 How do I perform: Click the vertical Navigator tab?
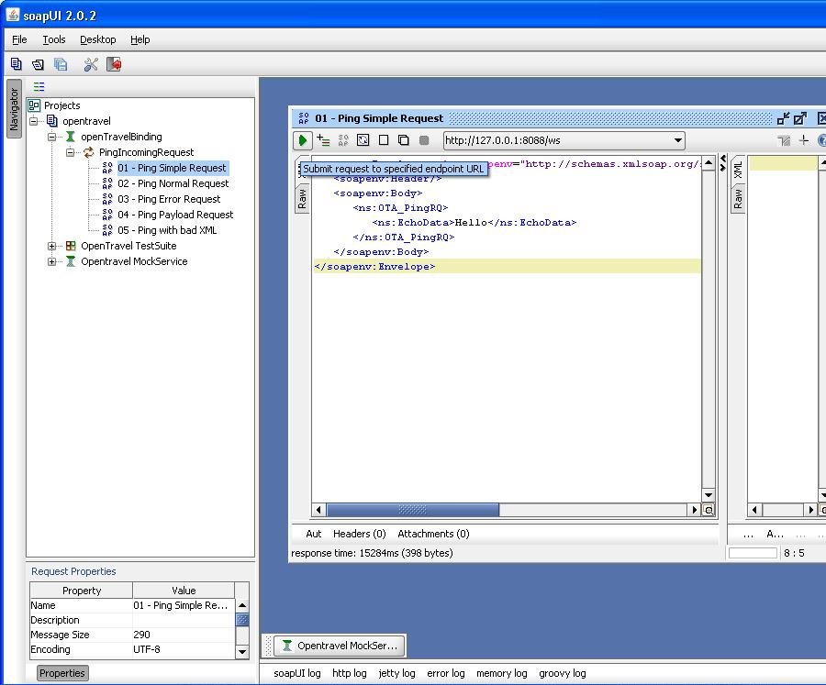(14, 109)
